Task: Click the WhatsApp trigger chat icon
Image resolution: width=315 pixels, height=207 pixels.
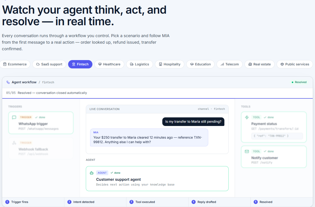Action: click(x=14, y=117)
